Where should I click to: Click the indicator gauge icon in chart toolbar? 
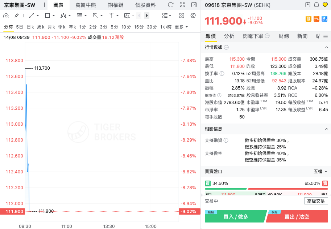point(6,16)
